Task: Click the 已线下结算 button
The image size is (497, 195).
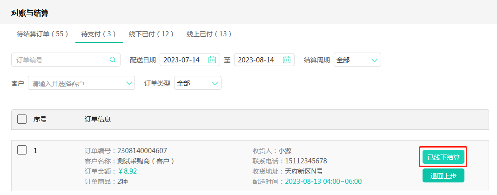Action: click(x=443, y=157)
